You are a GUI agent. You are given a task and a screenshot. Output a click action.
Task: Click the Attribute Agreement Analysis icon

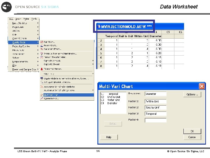42,82
